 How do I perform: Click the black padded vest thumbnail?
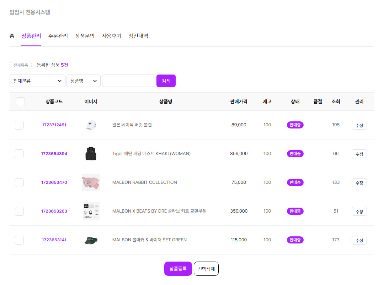[91, 153]
